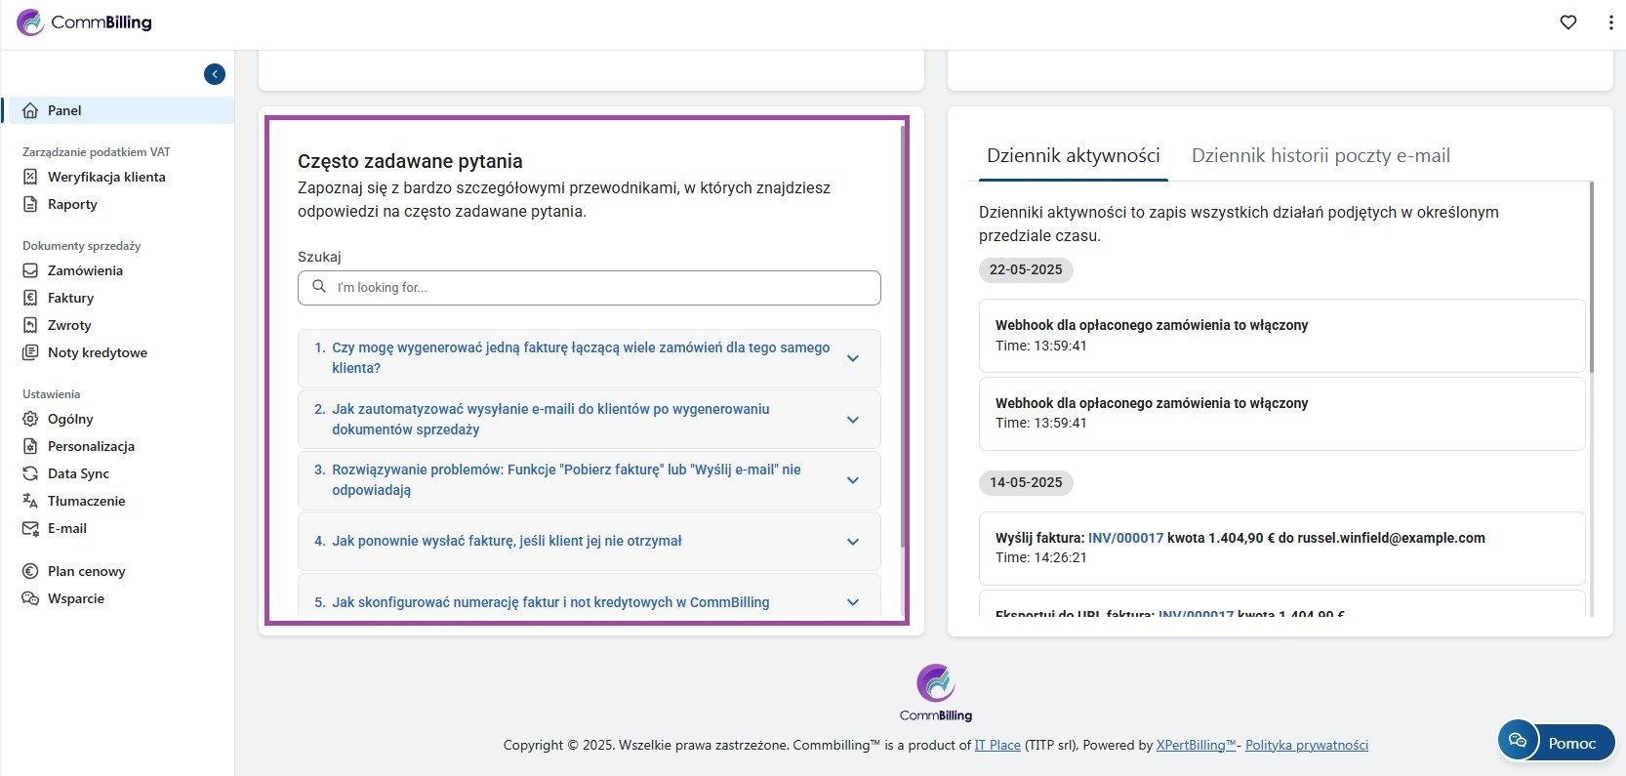Collapse the sidebar with the arrow button
The height and width of the screenshot is (776, 1626).
[215, 74]
